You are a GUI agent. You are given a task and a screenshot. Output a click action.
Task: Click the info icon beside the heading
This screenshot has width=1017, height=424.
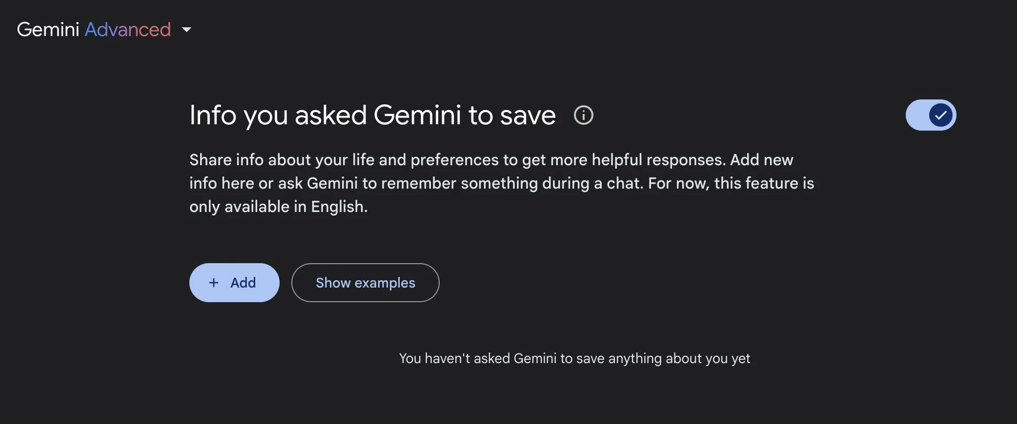583,116
